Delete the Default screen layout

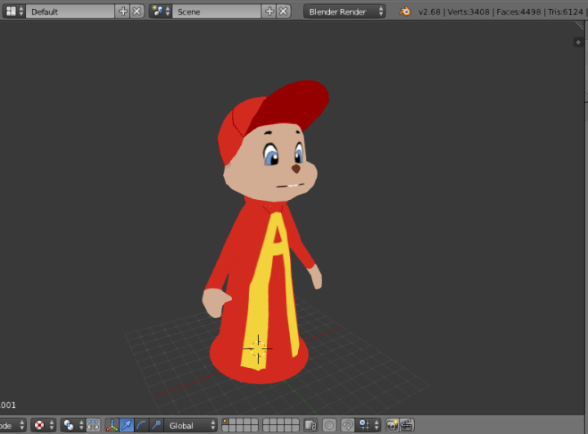tap(136, 11)
